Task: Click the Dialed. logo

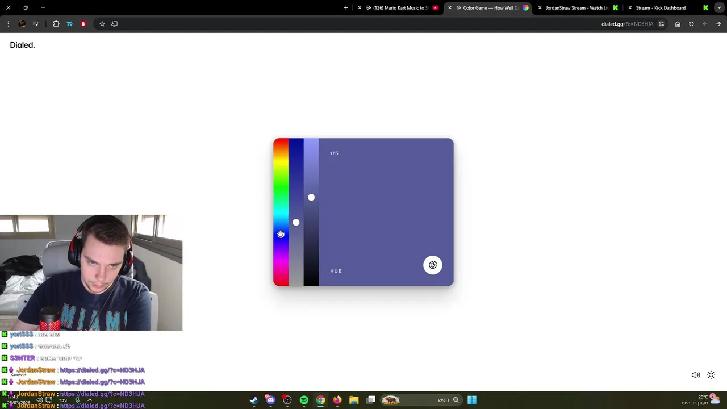Action: click(22, 45)
